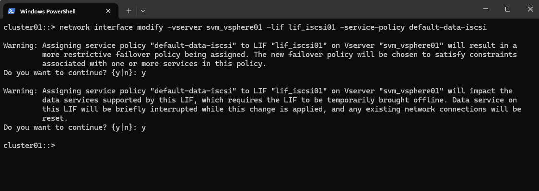The image size is (539, 191).
Task: Maximize the terminal window
Action: click(508, 9)
